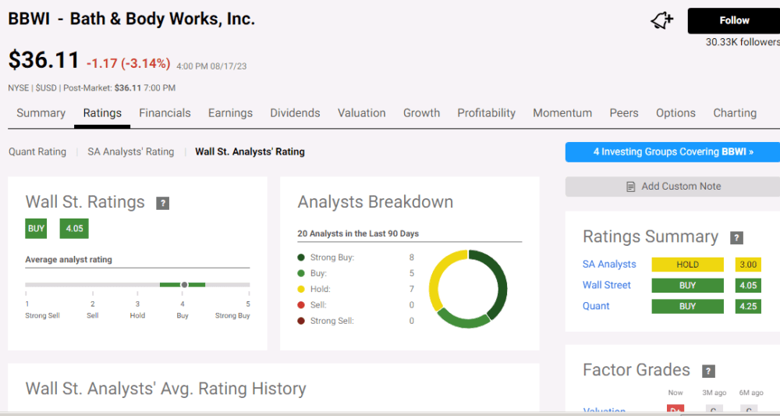Click the bell alert icon
780x416 pixels.
click(x=661, y=21)
